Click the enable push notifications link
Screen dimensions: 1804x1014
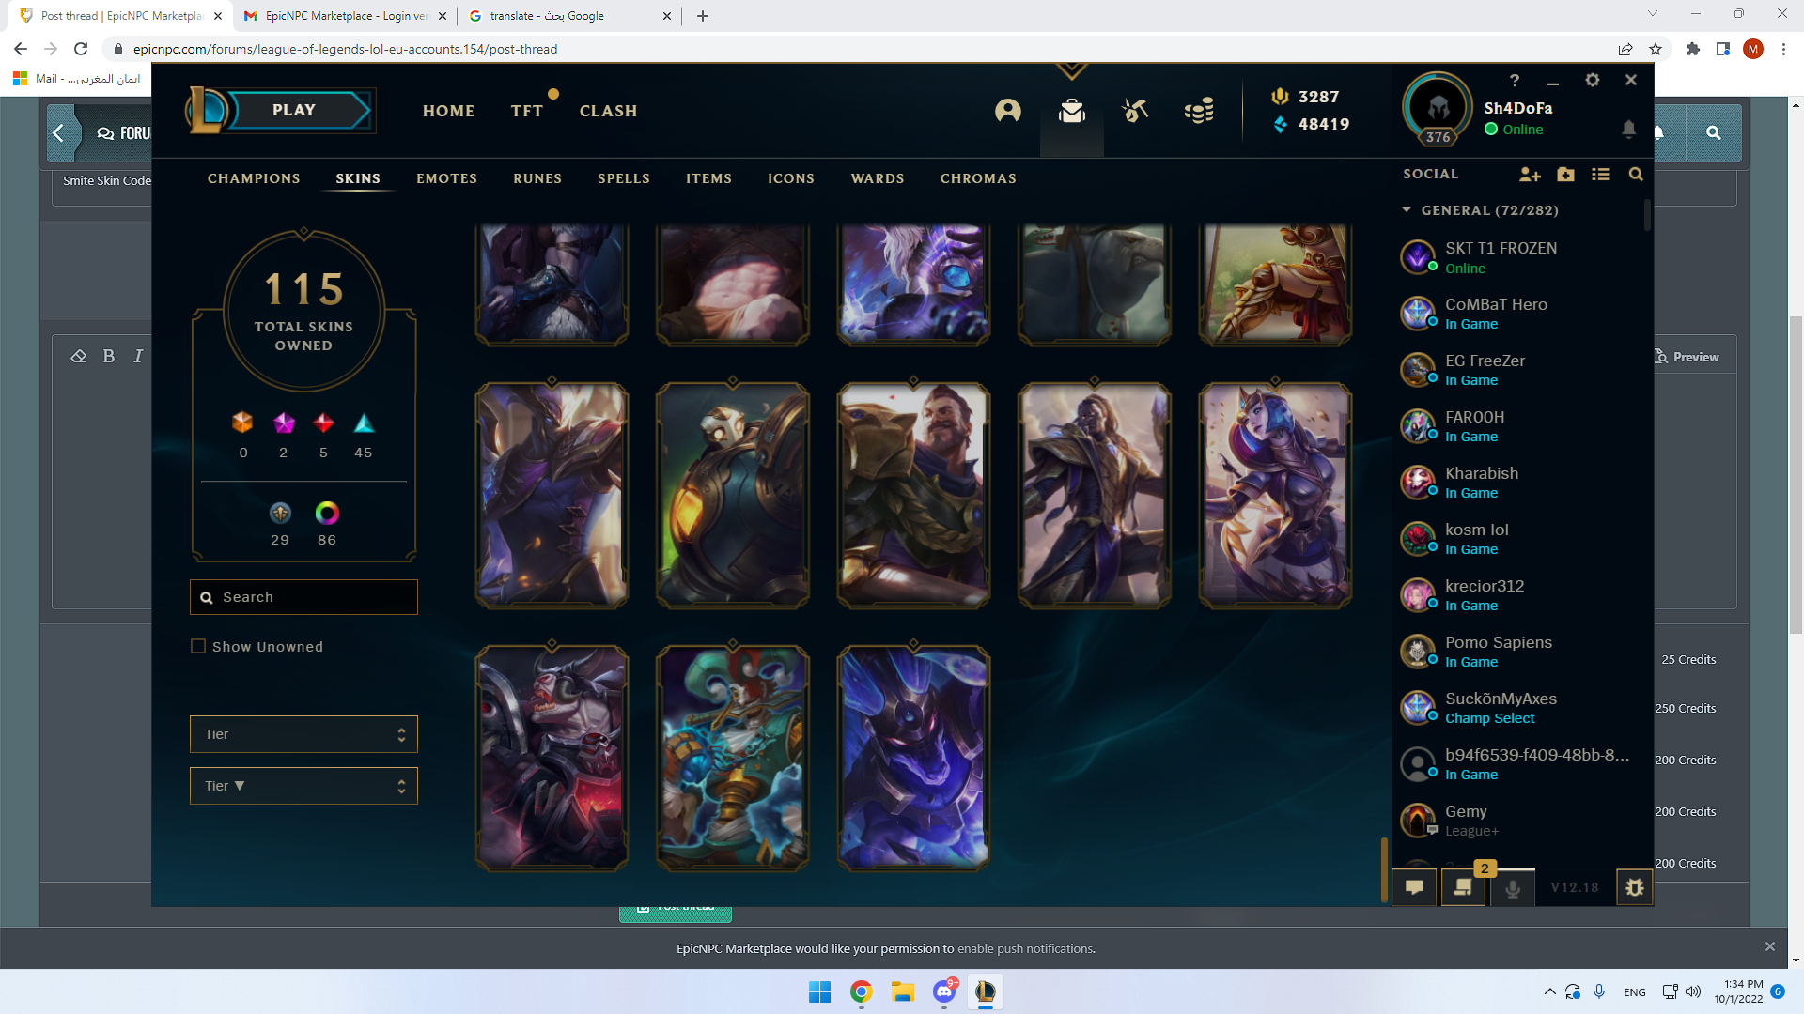1025,948
